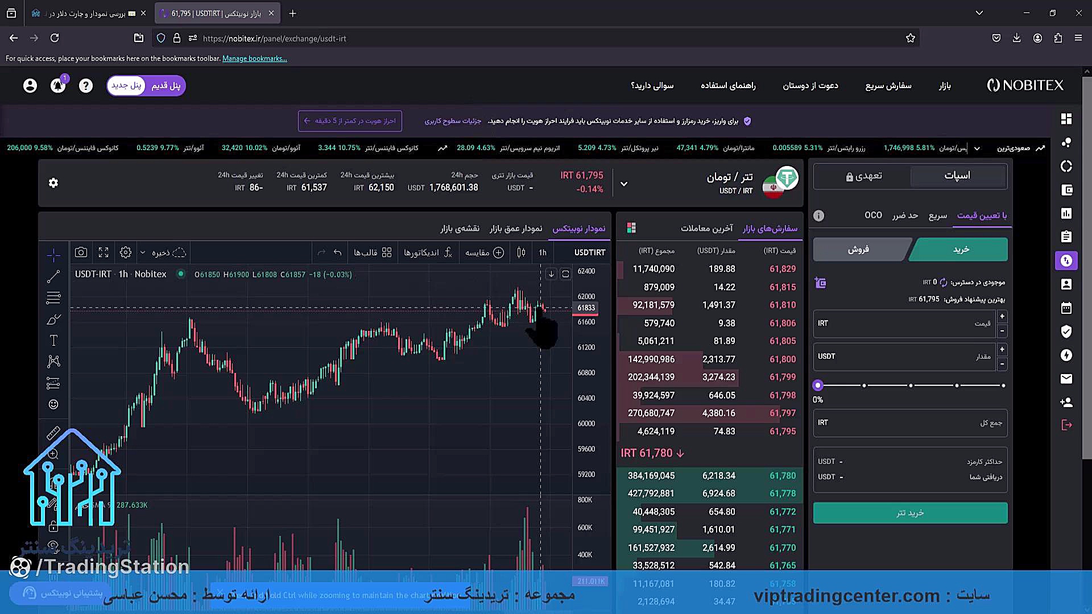Switch to Market Map tab
Image resolution: width=1092 pixels, height=614 pixels.
click(x=460, y=228)
